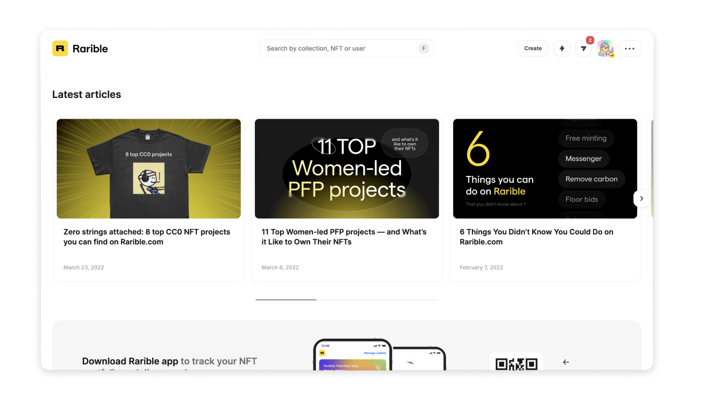Open the Zero strings attached article title

tap(147, 237)
